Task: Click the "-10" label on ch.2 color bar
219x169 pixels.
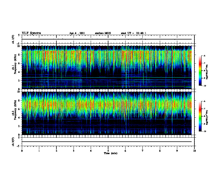Action: (205, 131)
